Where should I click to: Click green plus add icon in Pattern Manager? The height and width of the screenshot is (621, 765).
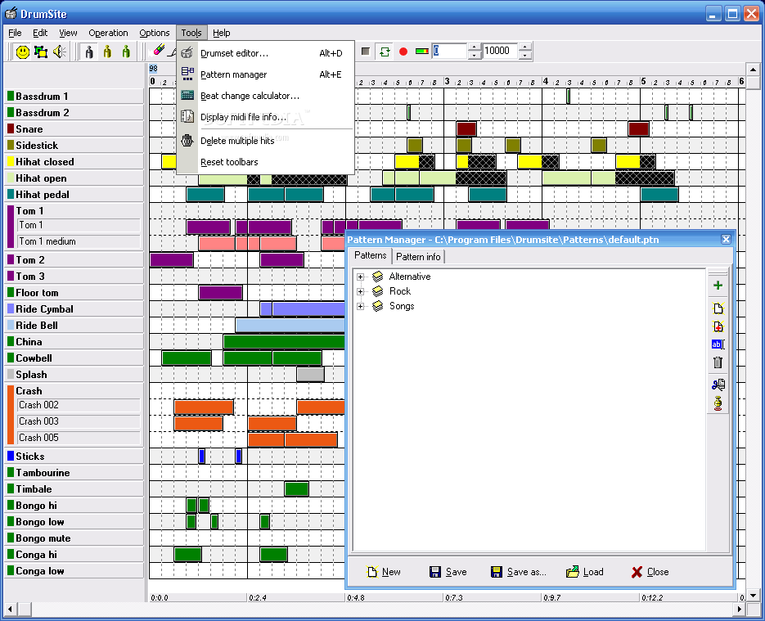(x=718, y=286)
